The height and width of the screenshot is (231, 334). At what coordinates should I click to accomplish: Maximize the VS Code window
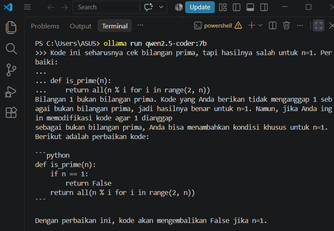(x=308, y=7)
